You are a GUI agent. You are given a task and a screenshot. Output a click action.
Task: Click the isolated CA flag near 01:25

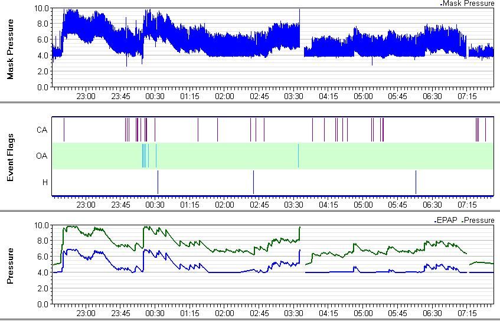coord(198,130)
